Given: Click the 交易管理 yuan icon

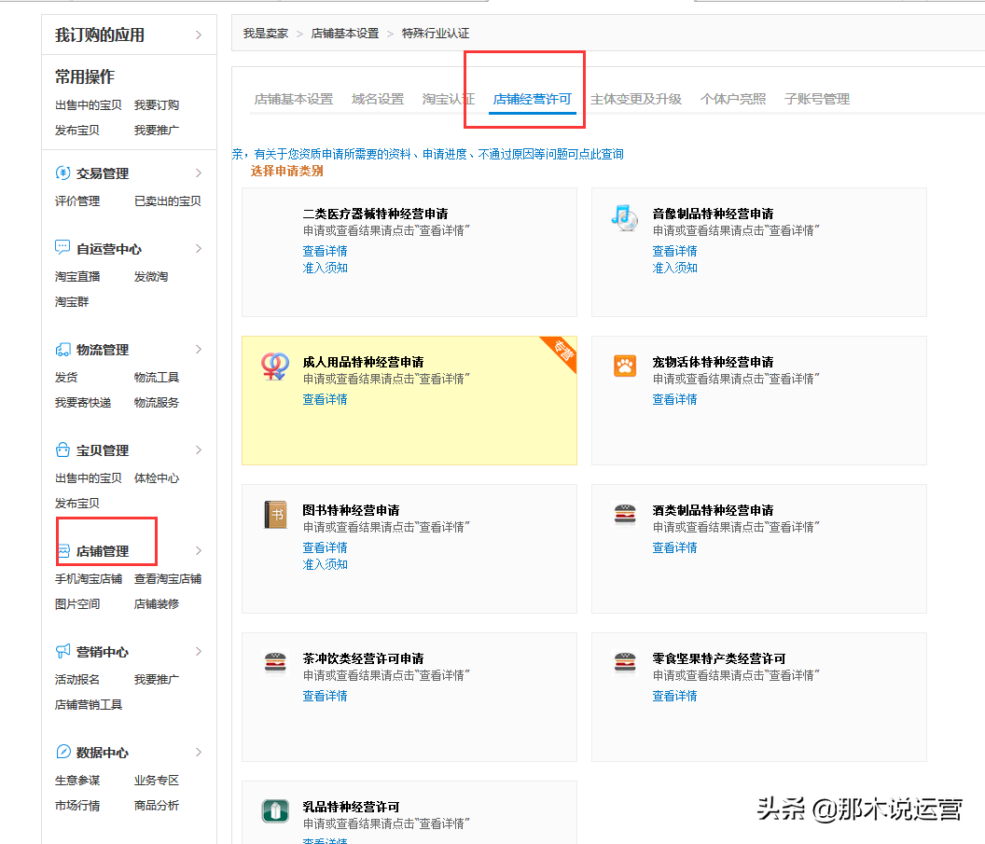Looking at the screenshot, I should 62,173.
